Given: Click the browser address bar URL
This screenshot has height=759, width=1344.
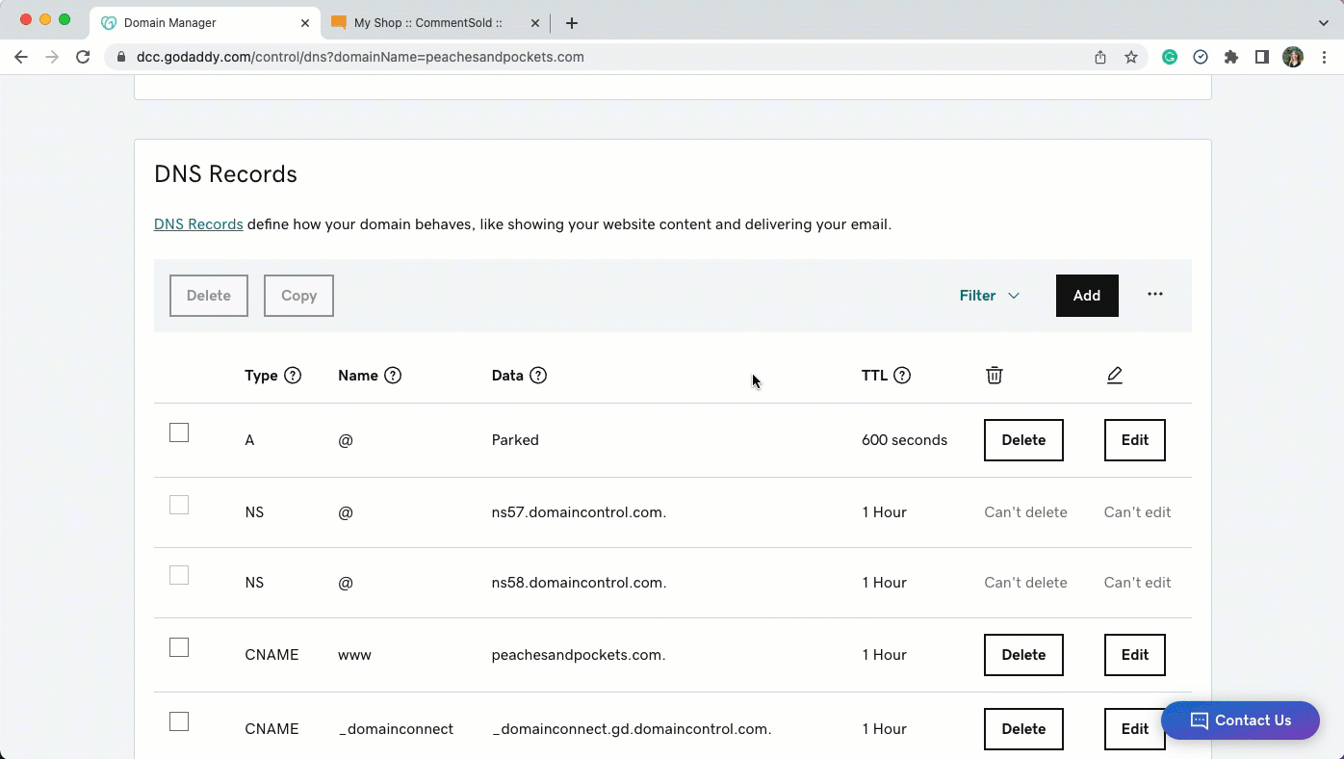Looking at the screenshot, I should (360, 57).
